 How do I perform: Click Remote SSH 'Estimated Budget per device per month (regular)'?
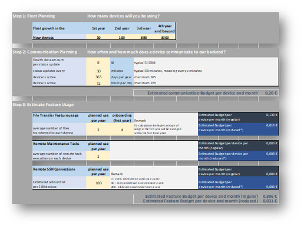(219, 171)
